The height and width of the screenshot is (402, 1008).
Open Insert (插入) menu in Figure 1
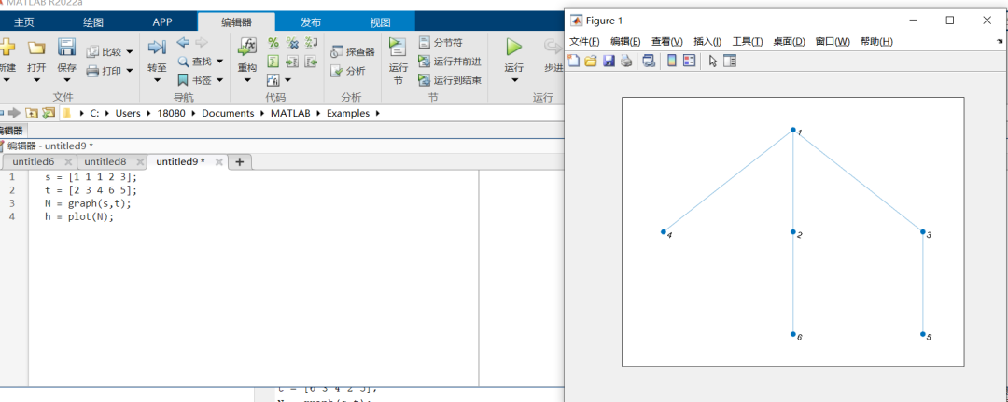point(707,42)
